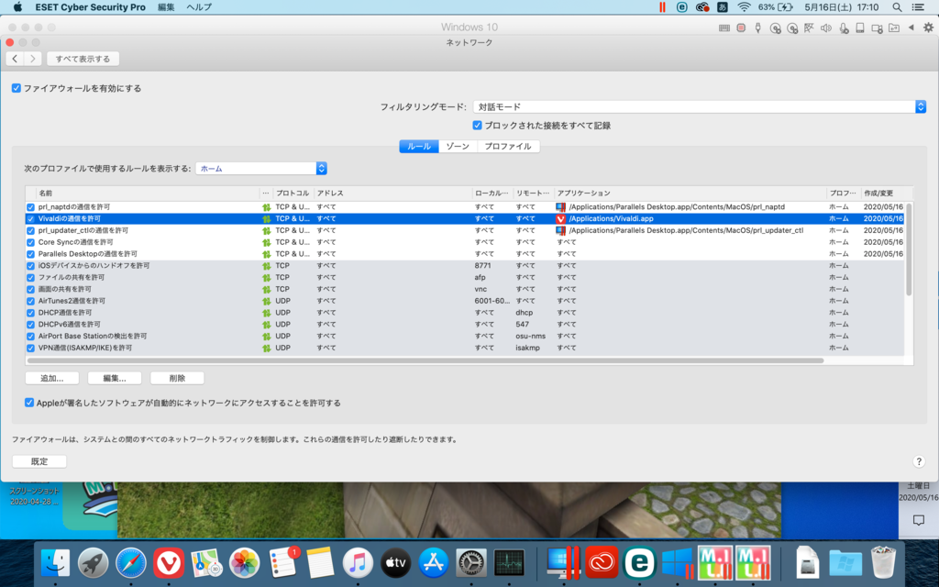
Task: Switch to the ゾーン tab
Action: [x=458, y=147]
